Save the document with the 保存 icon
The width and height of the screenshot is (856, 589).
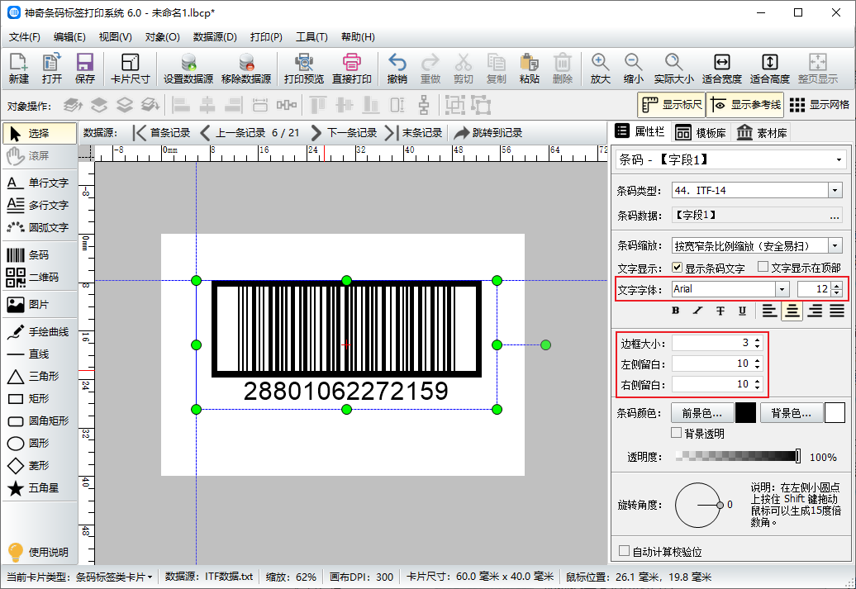pyautogui.click(x=84, y=69)
